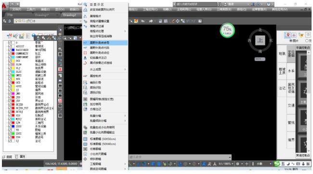Click green color swatch of DMTZ layer
The width and height of the screenshot is (313, 174).
tap(13, 75)
